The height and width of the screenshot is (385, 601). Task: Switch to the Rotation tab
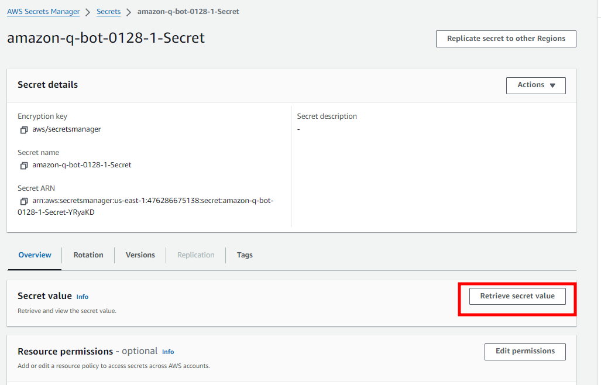tap(88, 255)
